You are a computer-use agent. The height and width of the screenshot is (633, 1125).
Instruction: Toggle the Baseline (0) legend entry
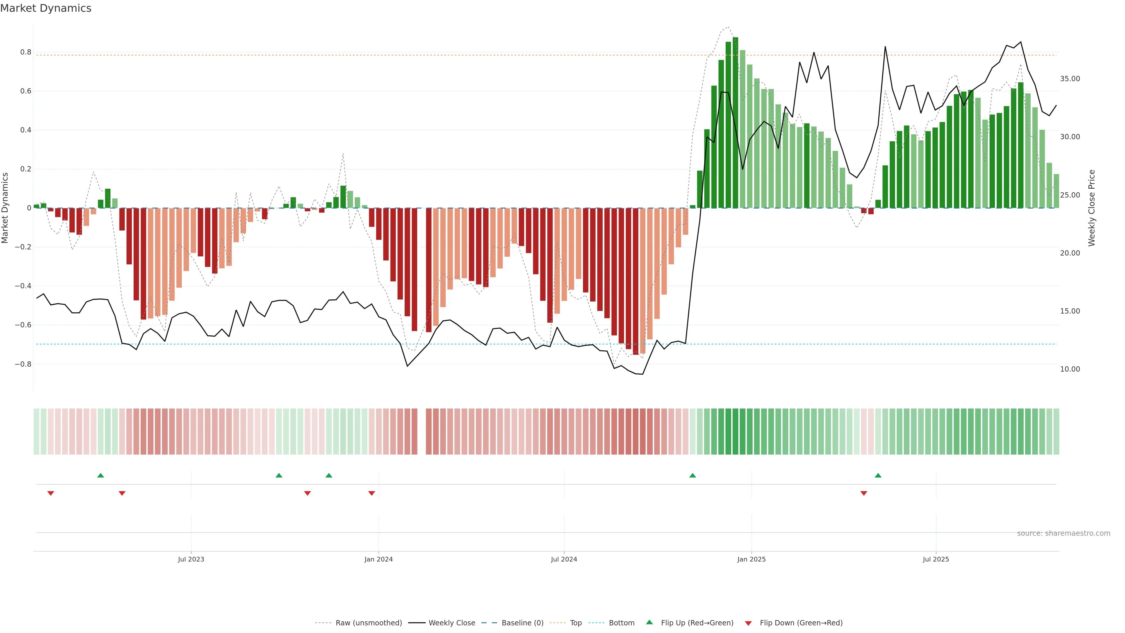point(522,623)
